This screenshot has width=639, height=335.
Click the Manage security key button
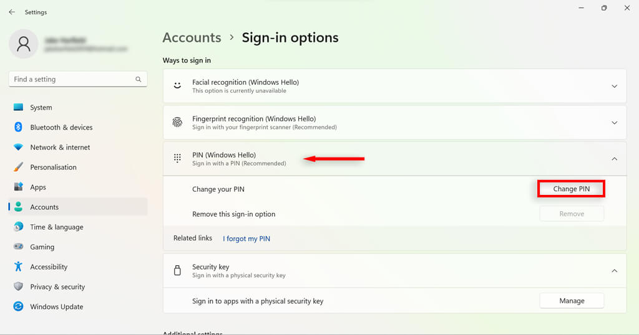[572, 301]
